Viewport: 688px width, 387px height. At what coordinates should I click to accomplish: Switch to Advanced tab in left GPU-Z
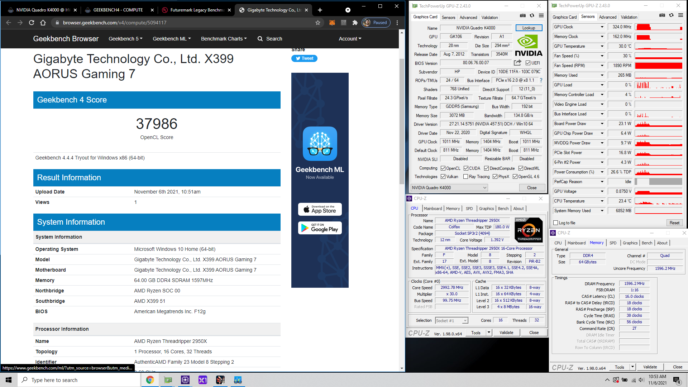click(468, 17)
